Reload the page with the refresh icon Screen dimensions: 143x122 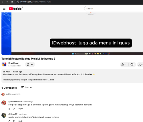click(x=12, y=2)
